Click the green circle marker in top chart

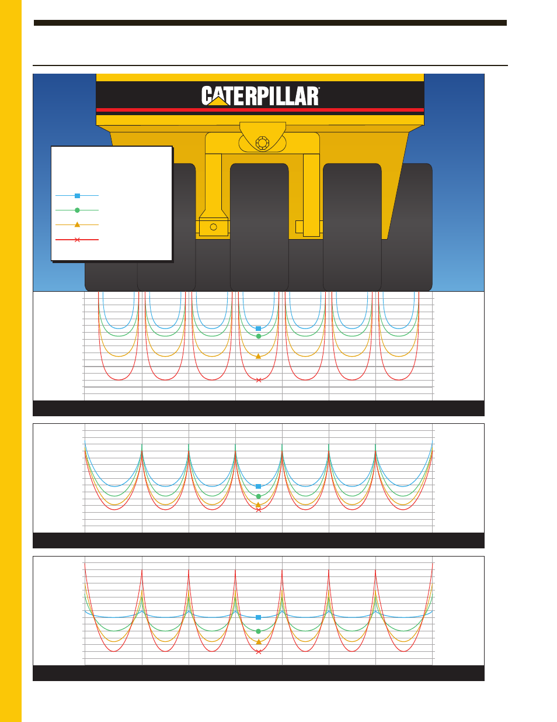pos(259,336)
